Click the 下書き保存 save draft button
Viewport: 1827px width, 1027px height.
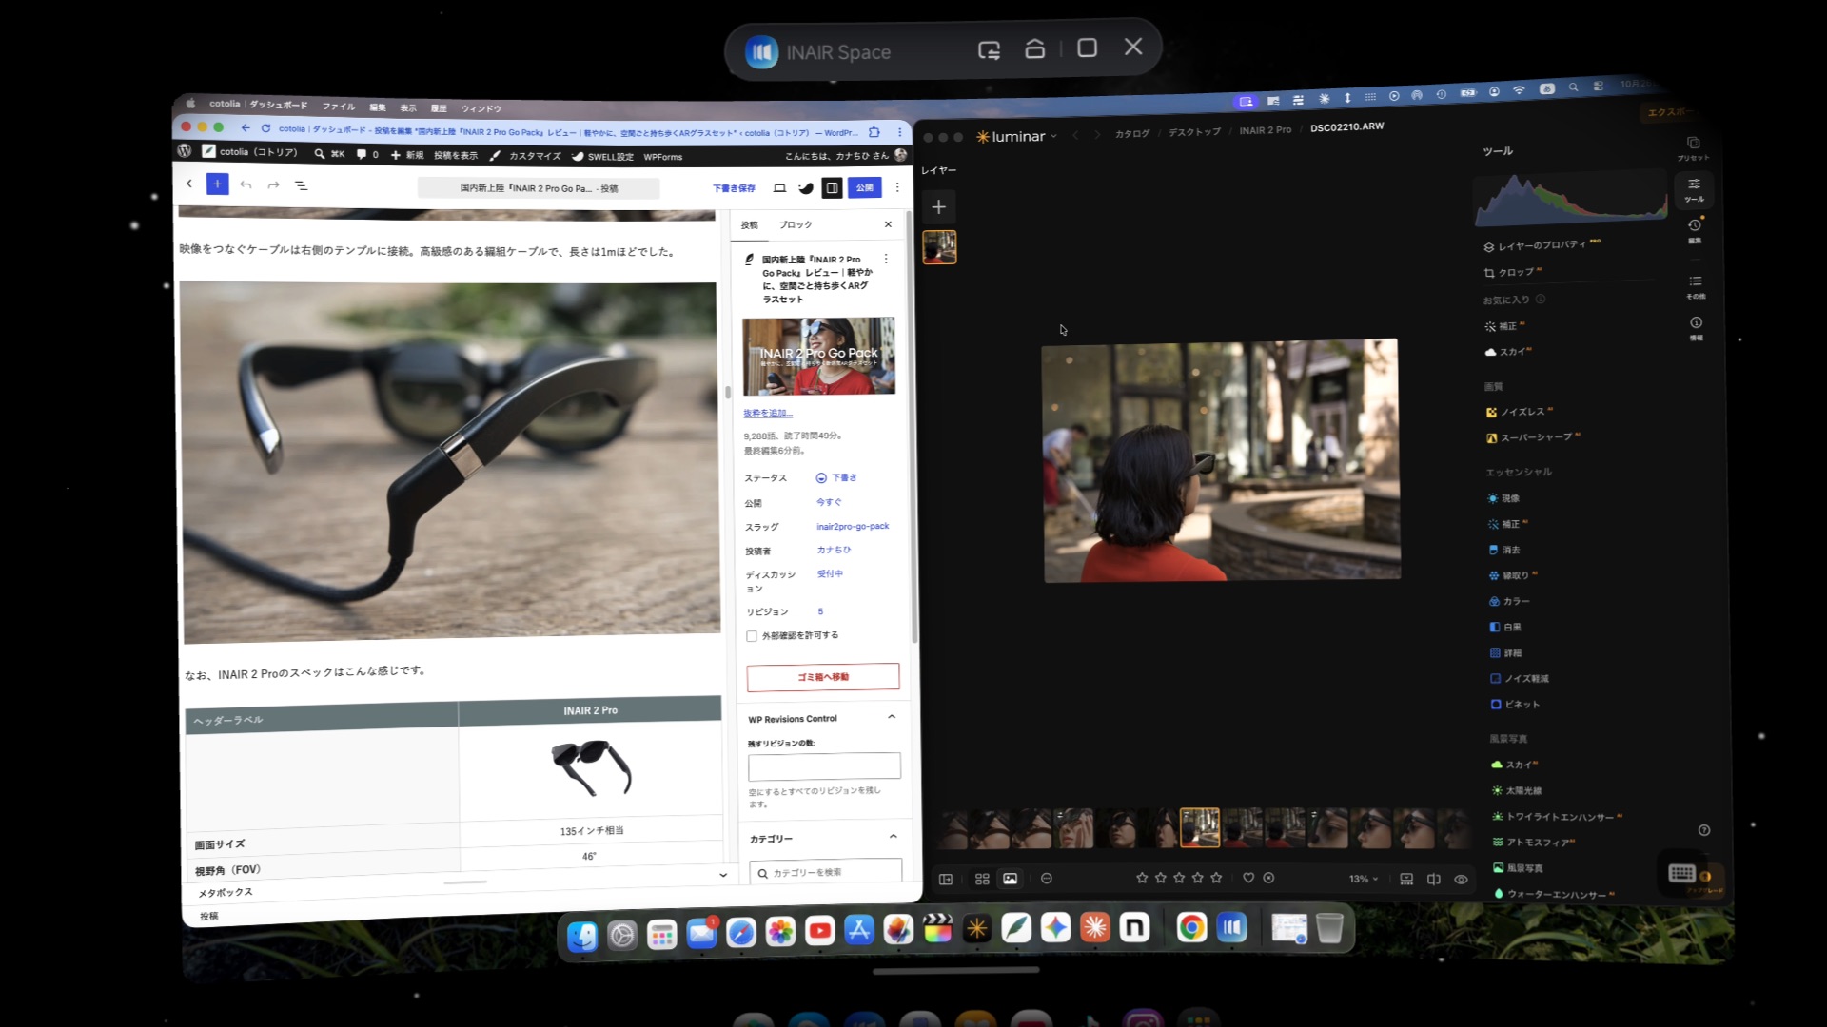click(734, 188)
